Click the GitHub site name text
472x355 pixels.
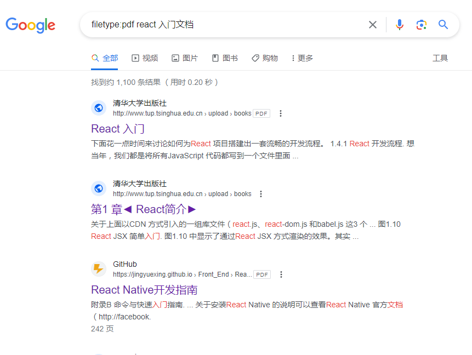pyautogui.click(x=125, y=264)
